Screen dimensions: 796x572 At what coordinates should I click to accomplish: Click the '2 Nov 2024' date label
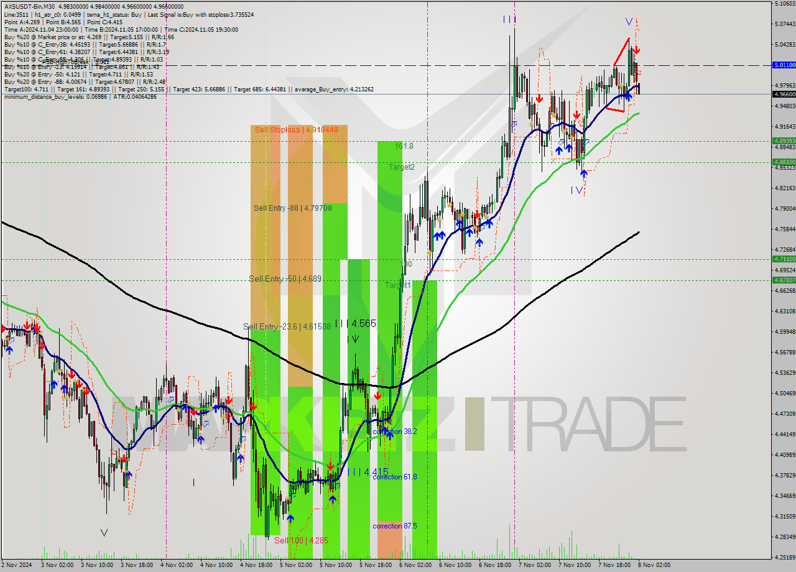[x=17, y=565]
